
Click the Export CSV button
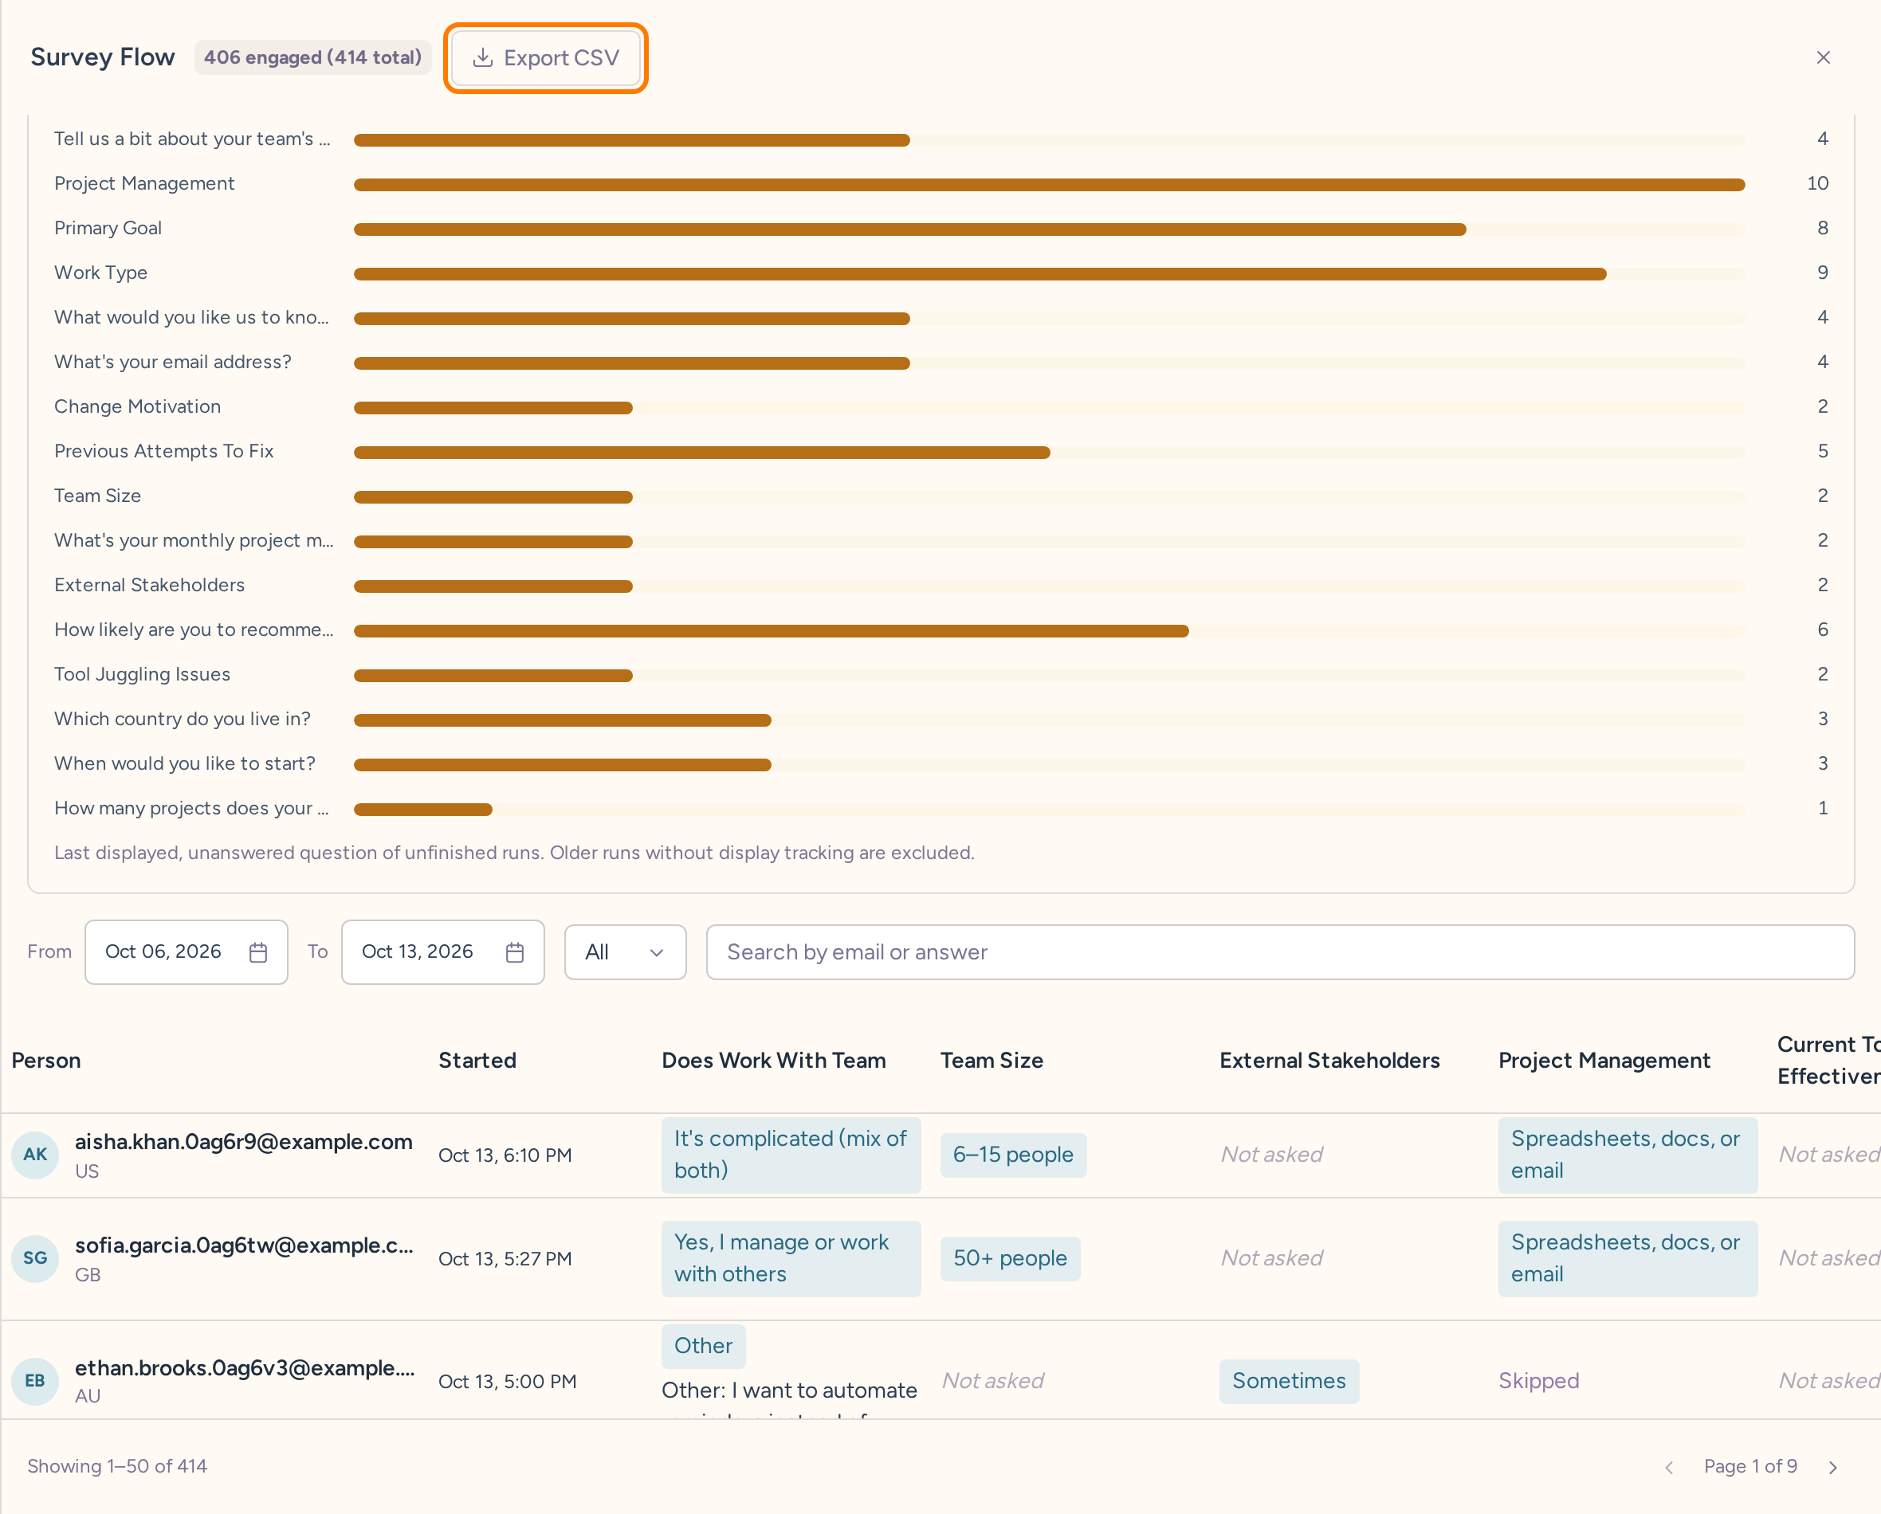(545, 57)
